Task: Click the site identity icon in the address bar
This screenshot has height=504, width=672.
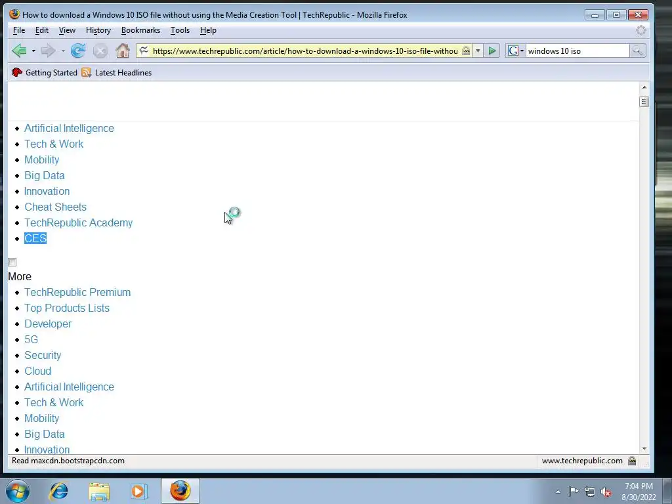Action: (x=144, y=51)
